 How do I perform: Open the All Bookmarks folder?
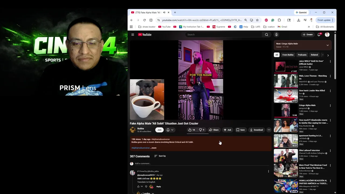pos(325,27)
